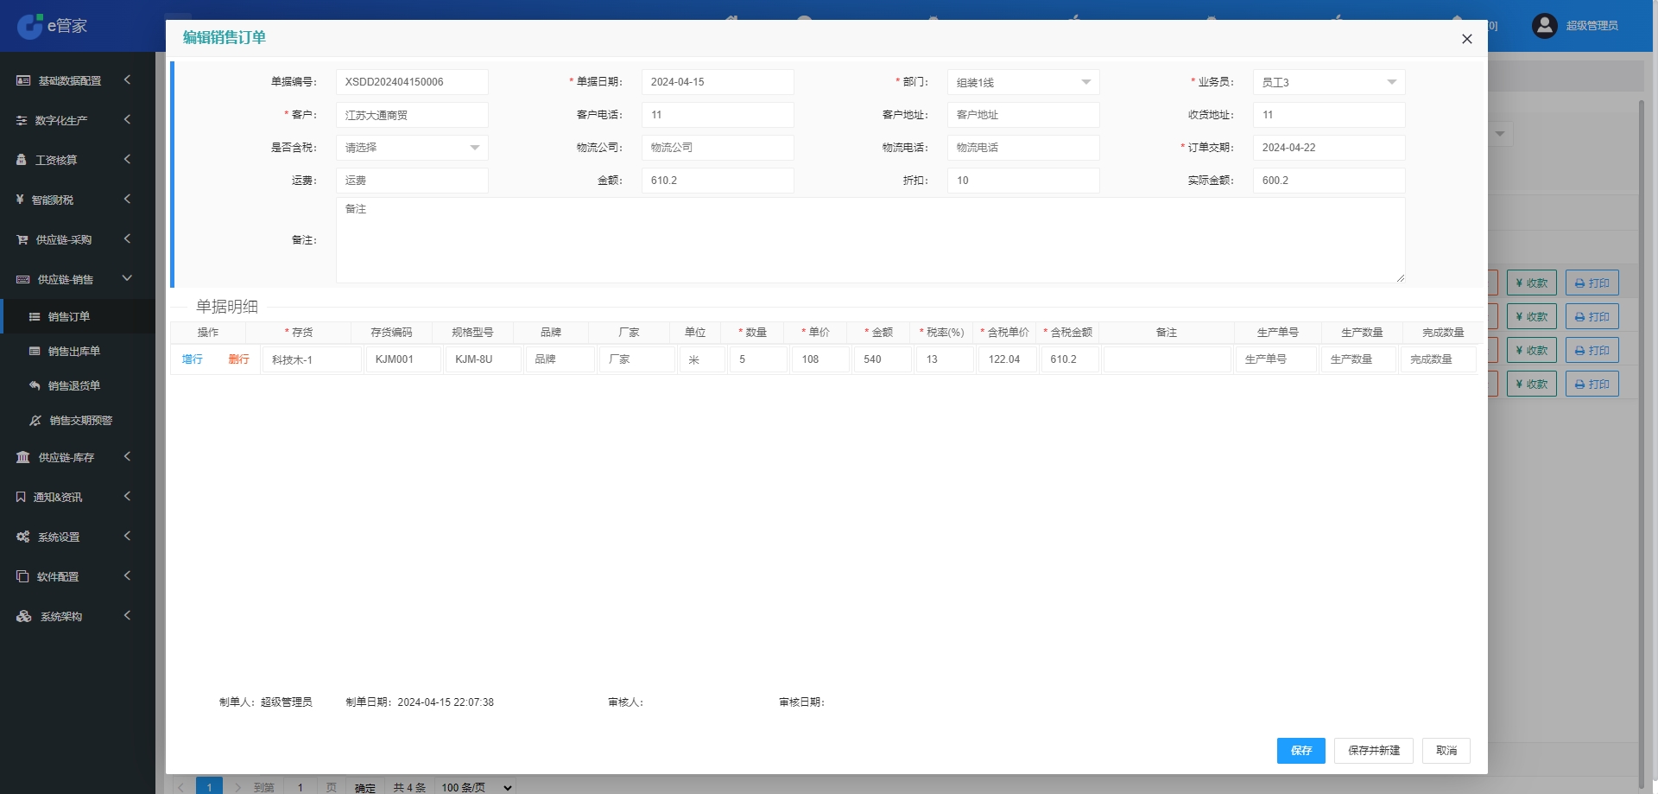Click the 供应链-库存 bank icon
The width and height of the screenshot is (1658, 794).
pyautogui.click(x=23, y=457)
